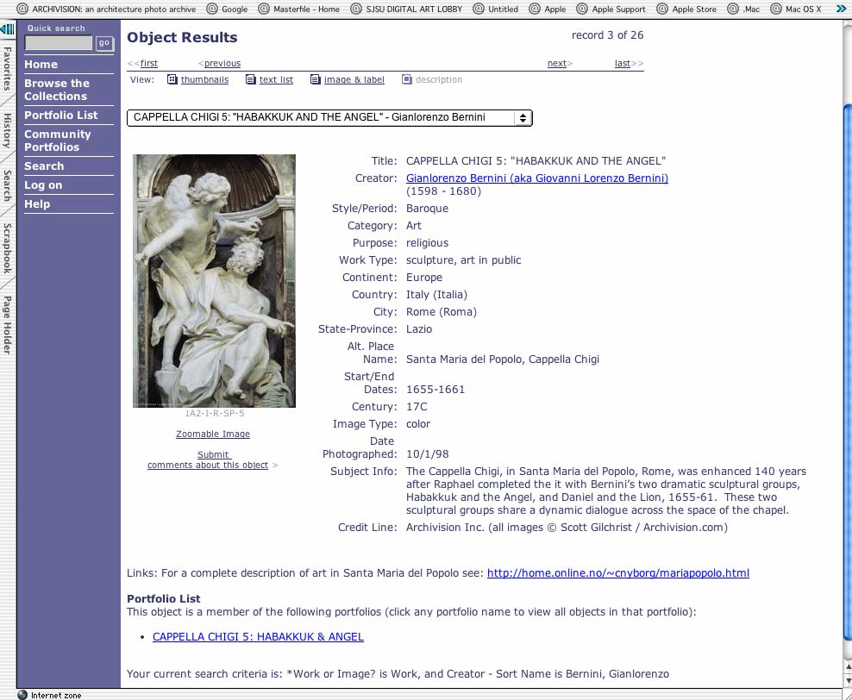Click the 'Object Results' heading
Viewport: 852px width, 700px height.
182,37
